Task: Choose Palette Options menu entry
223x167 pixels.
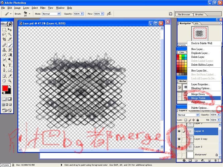Action: 204,108
